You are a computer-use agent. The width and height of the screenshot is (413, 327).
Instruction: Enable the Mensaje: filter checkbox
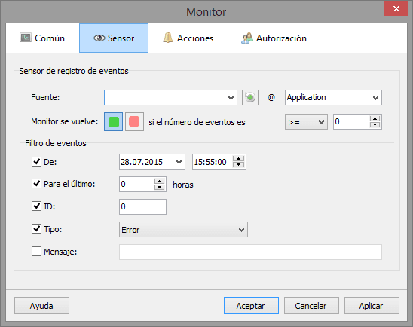click(x=36, y=251)
